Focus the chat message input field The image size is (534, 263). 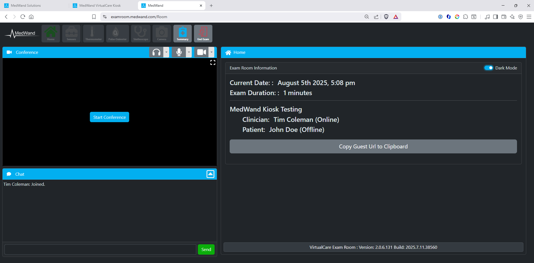pos(100,249)
